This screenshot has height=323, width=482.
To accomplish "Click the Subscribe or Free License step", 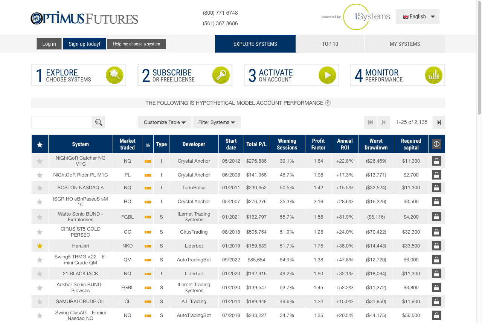I will [185, 75].
